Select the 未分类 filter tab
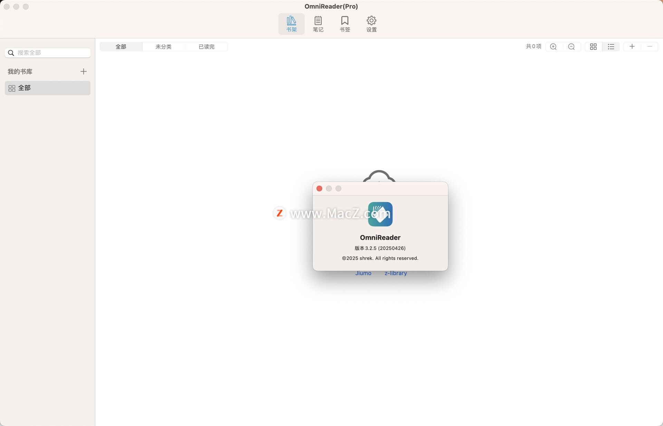663x426 pixels. pyautogui.click(x=163, y=47)
